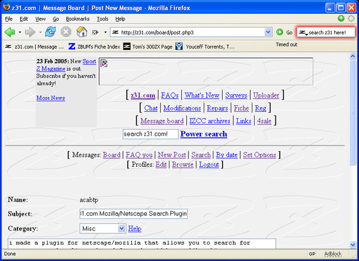Open the Bookmarks menu
Image resolution: width=359 pixels, height=261 pixels.
[x=77, y=19]
